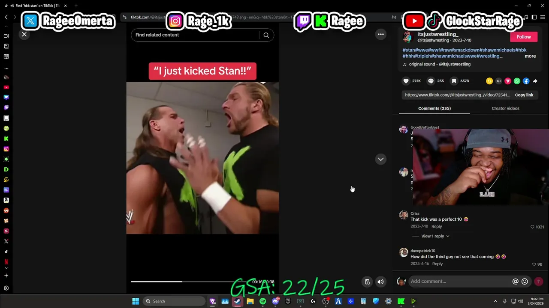
Task: Click the yellow repost icon
Action: 489,81
